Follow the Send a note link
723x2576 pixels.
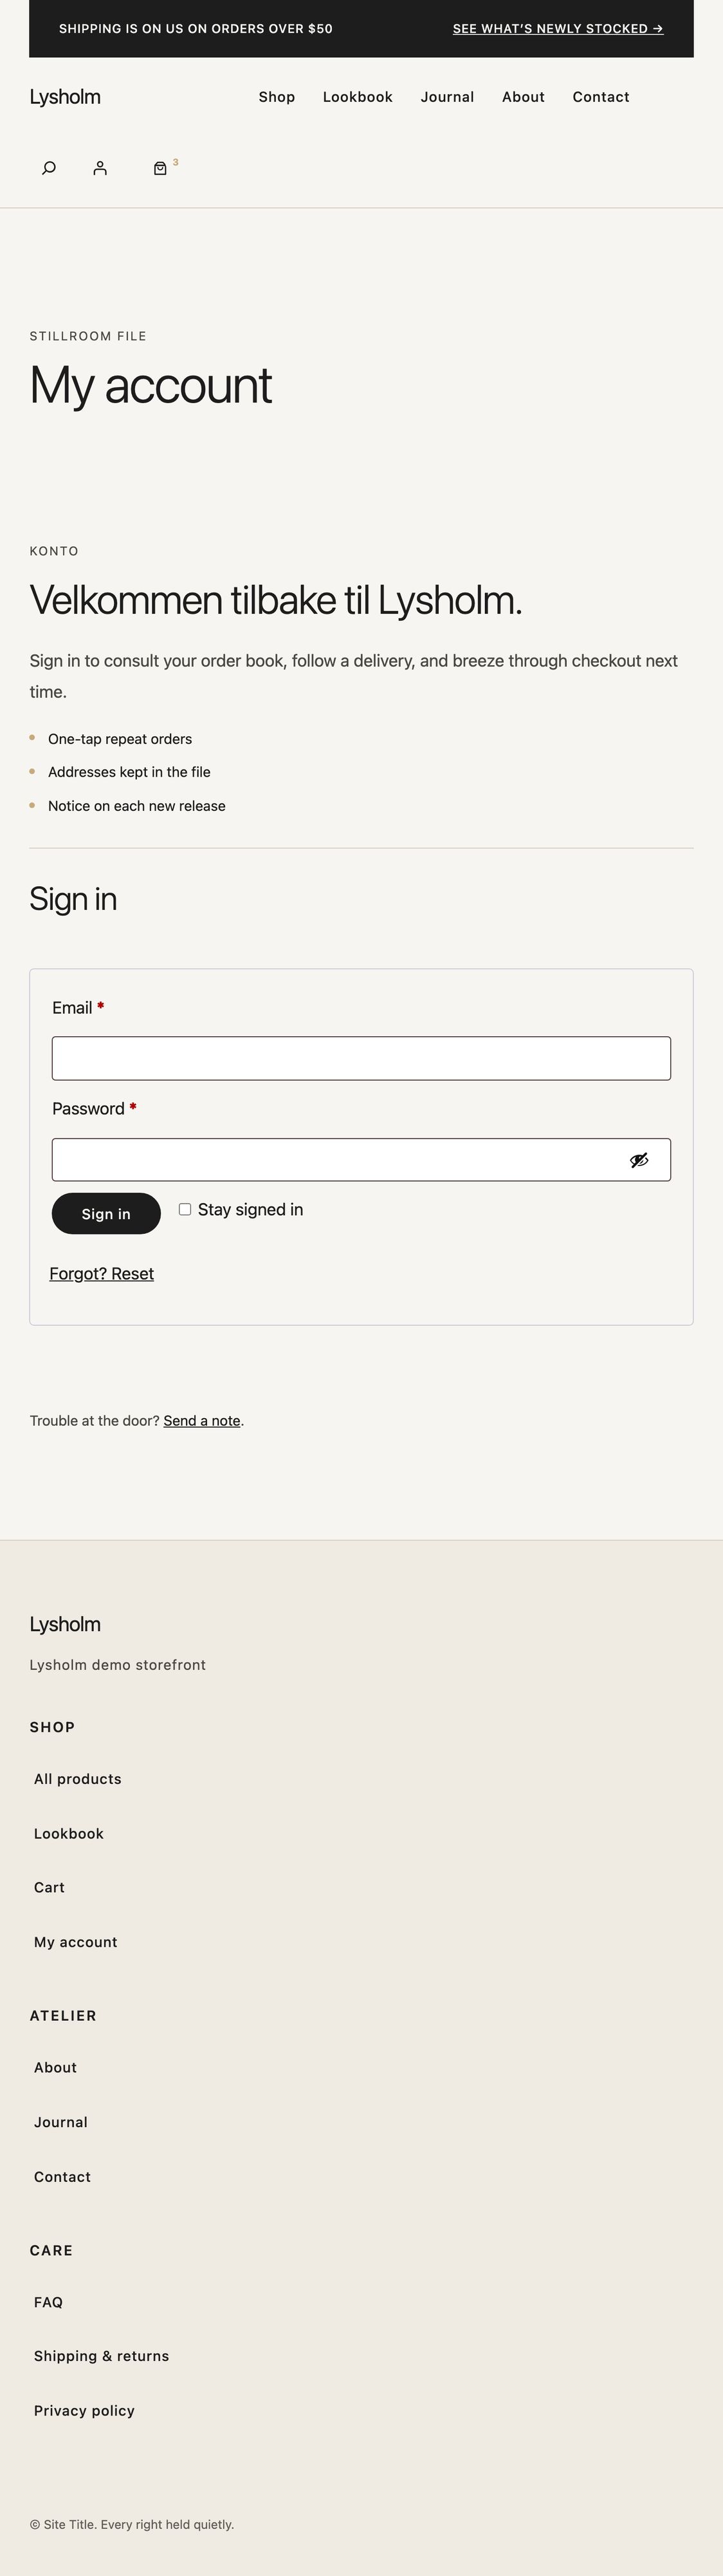202,1421
